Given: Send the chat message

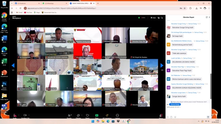Looking at the screenshot, I should (x=208, y=117).
